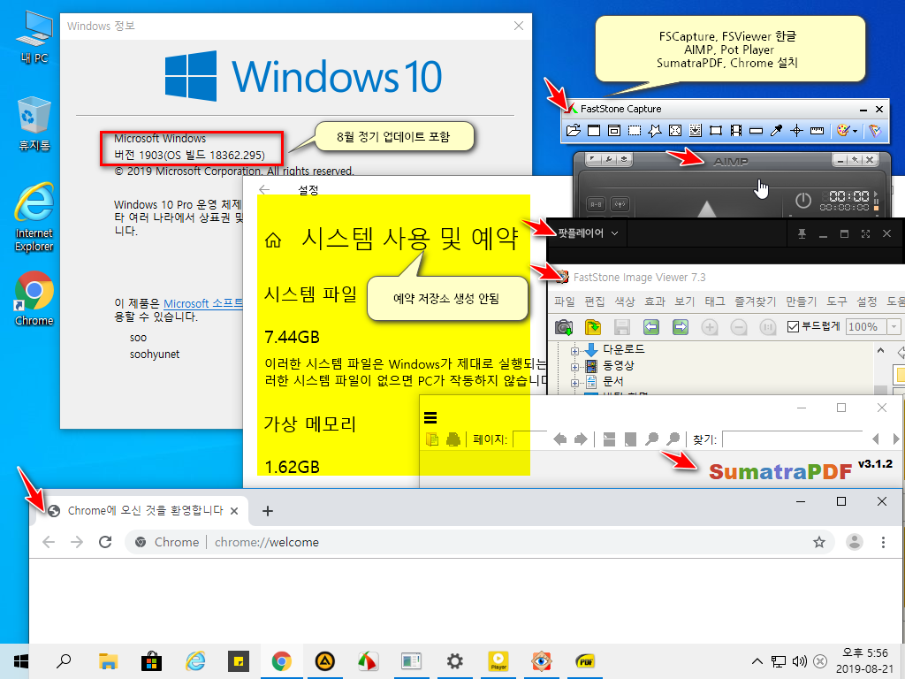
Task: Open SumatraPDF hamburger menu
Action: (430, 417)
